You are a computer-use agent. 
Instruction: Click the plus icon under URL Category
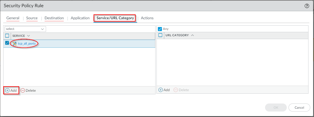click(160, 90)
